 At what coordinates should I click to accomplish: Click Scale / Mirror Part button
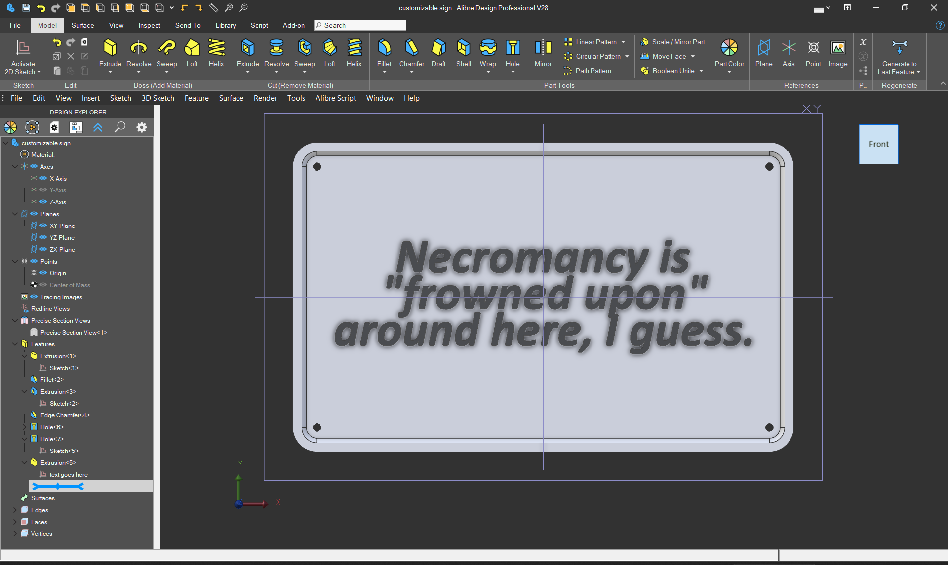(x=672, y=42)
